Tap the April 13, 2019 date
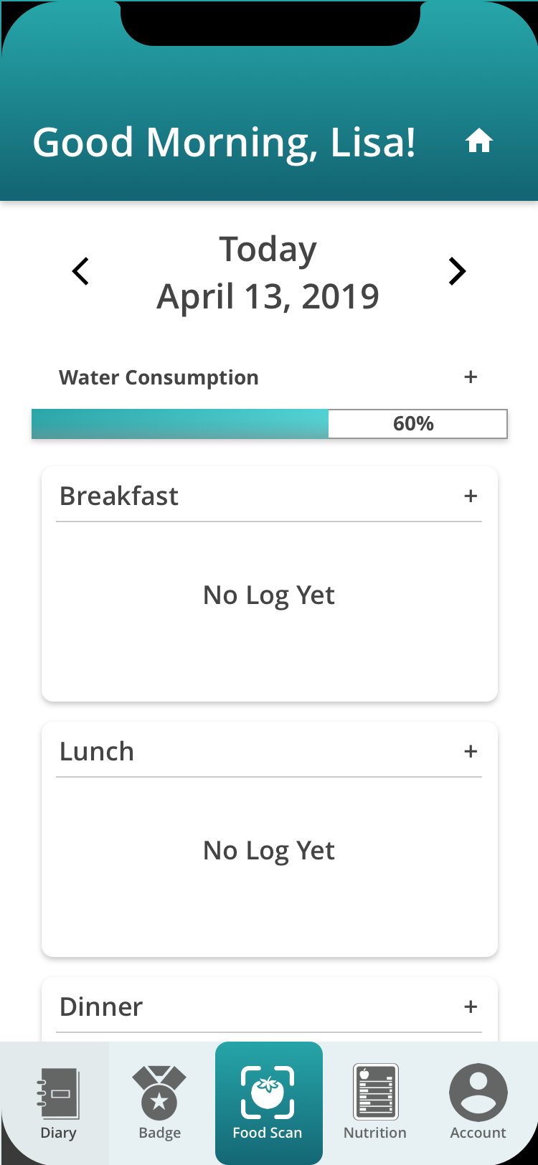Image resolution: width=538 pixels, height=1165 pixels. pos(268,296)
